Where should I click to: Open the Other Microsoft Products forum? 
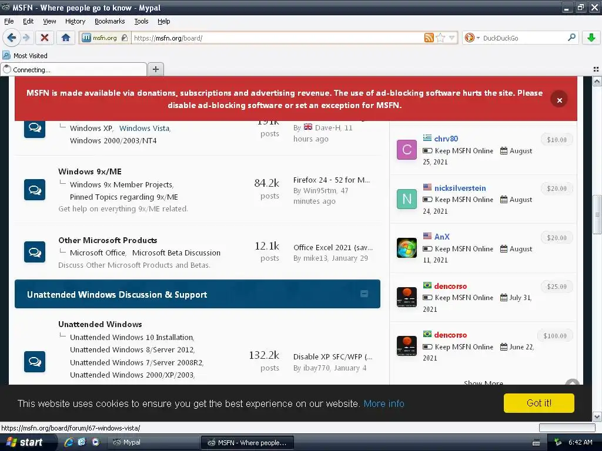(x=108, y=240)
